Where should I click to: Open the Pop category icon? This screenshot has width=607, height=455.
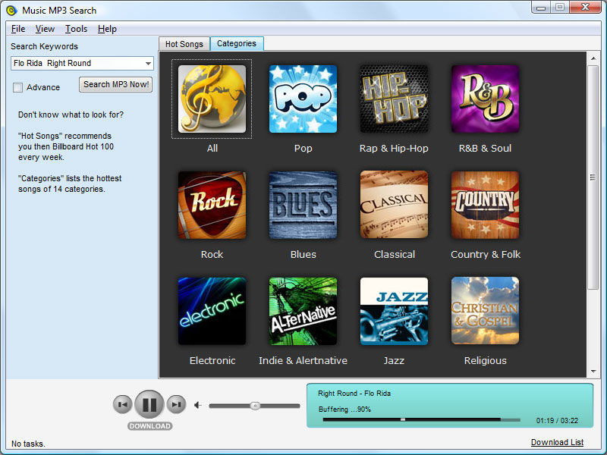pos(303,99)
